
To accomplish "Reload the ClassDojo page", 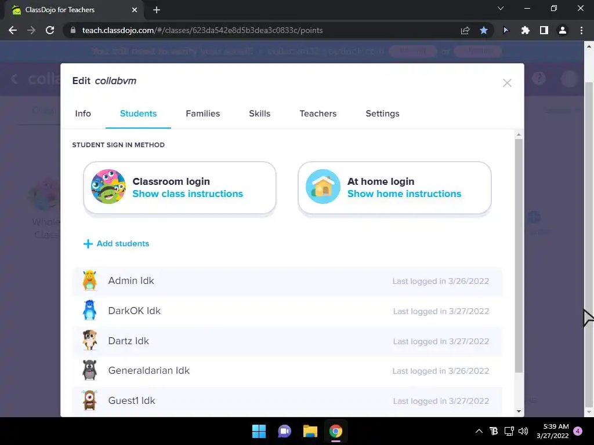I will tap(50, 30).
